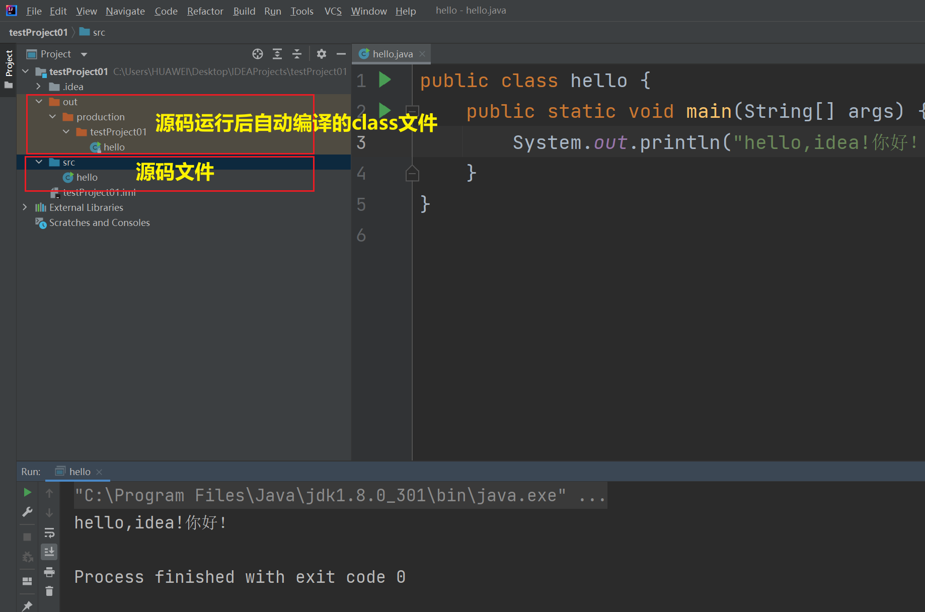Click the Down stack trace arrow

click(x=49, y=513)
